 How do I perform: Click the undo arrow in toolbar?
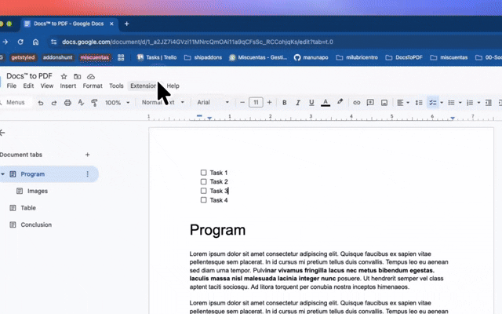(41, 103)
